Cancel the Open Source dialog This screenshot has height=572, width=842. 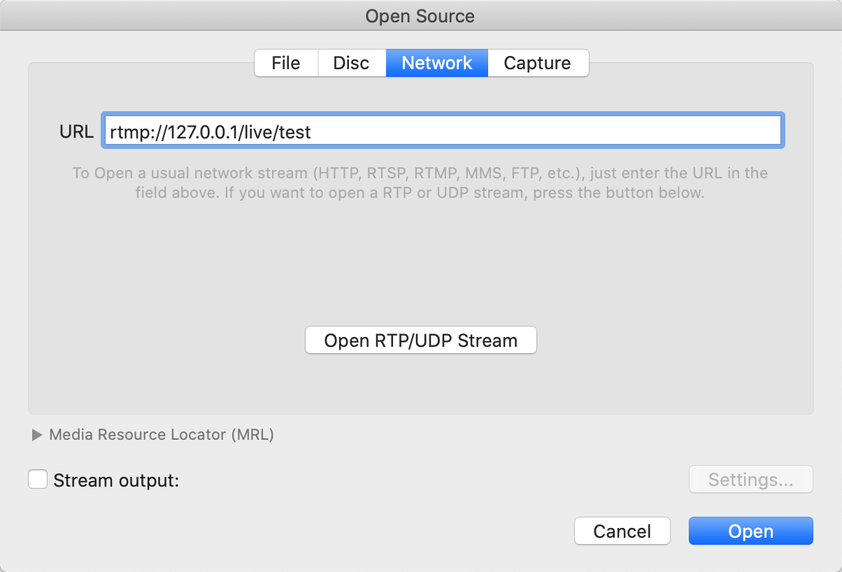622,531
